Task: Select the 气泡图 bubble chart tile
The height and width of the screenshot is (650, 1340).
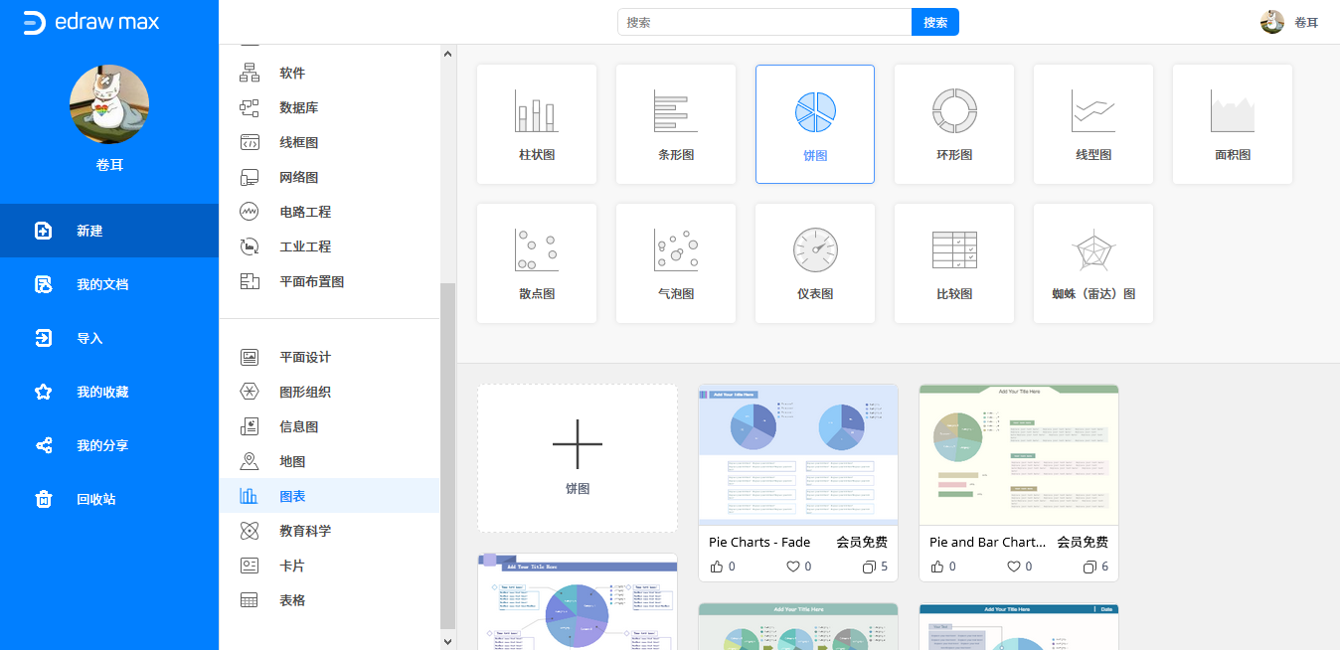Action: [676, 263]
